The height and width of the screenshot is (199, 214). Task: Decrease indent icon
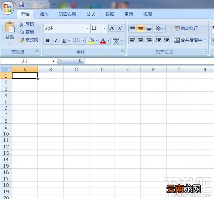(x=158, y=40)
